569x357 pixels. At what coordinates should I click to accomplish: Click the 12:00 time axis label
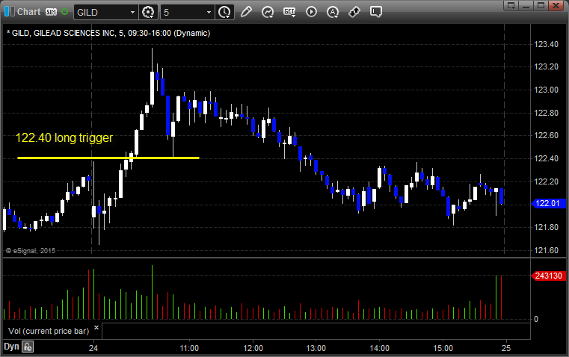click(253, 348)
